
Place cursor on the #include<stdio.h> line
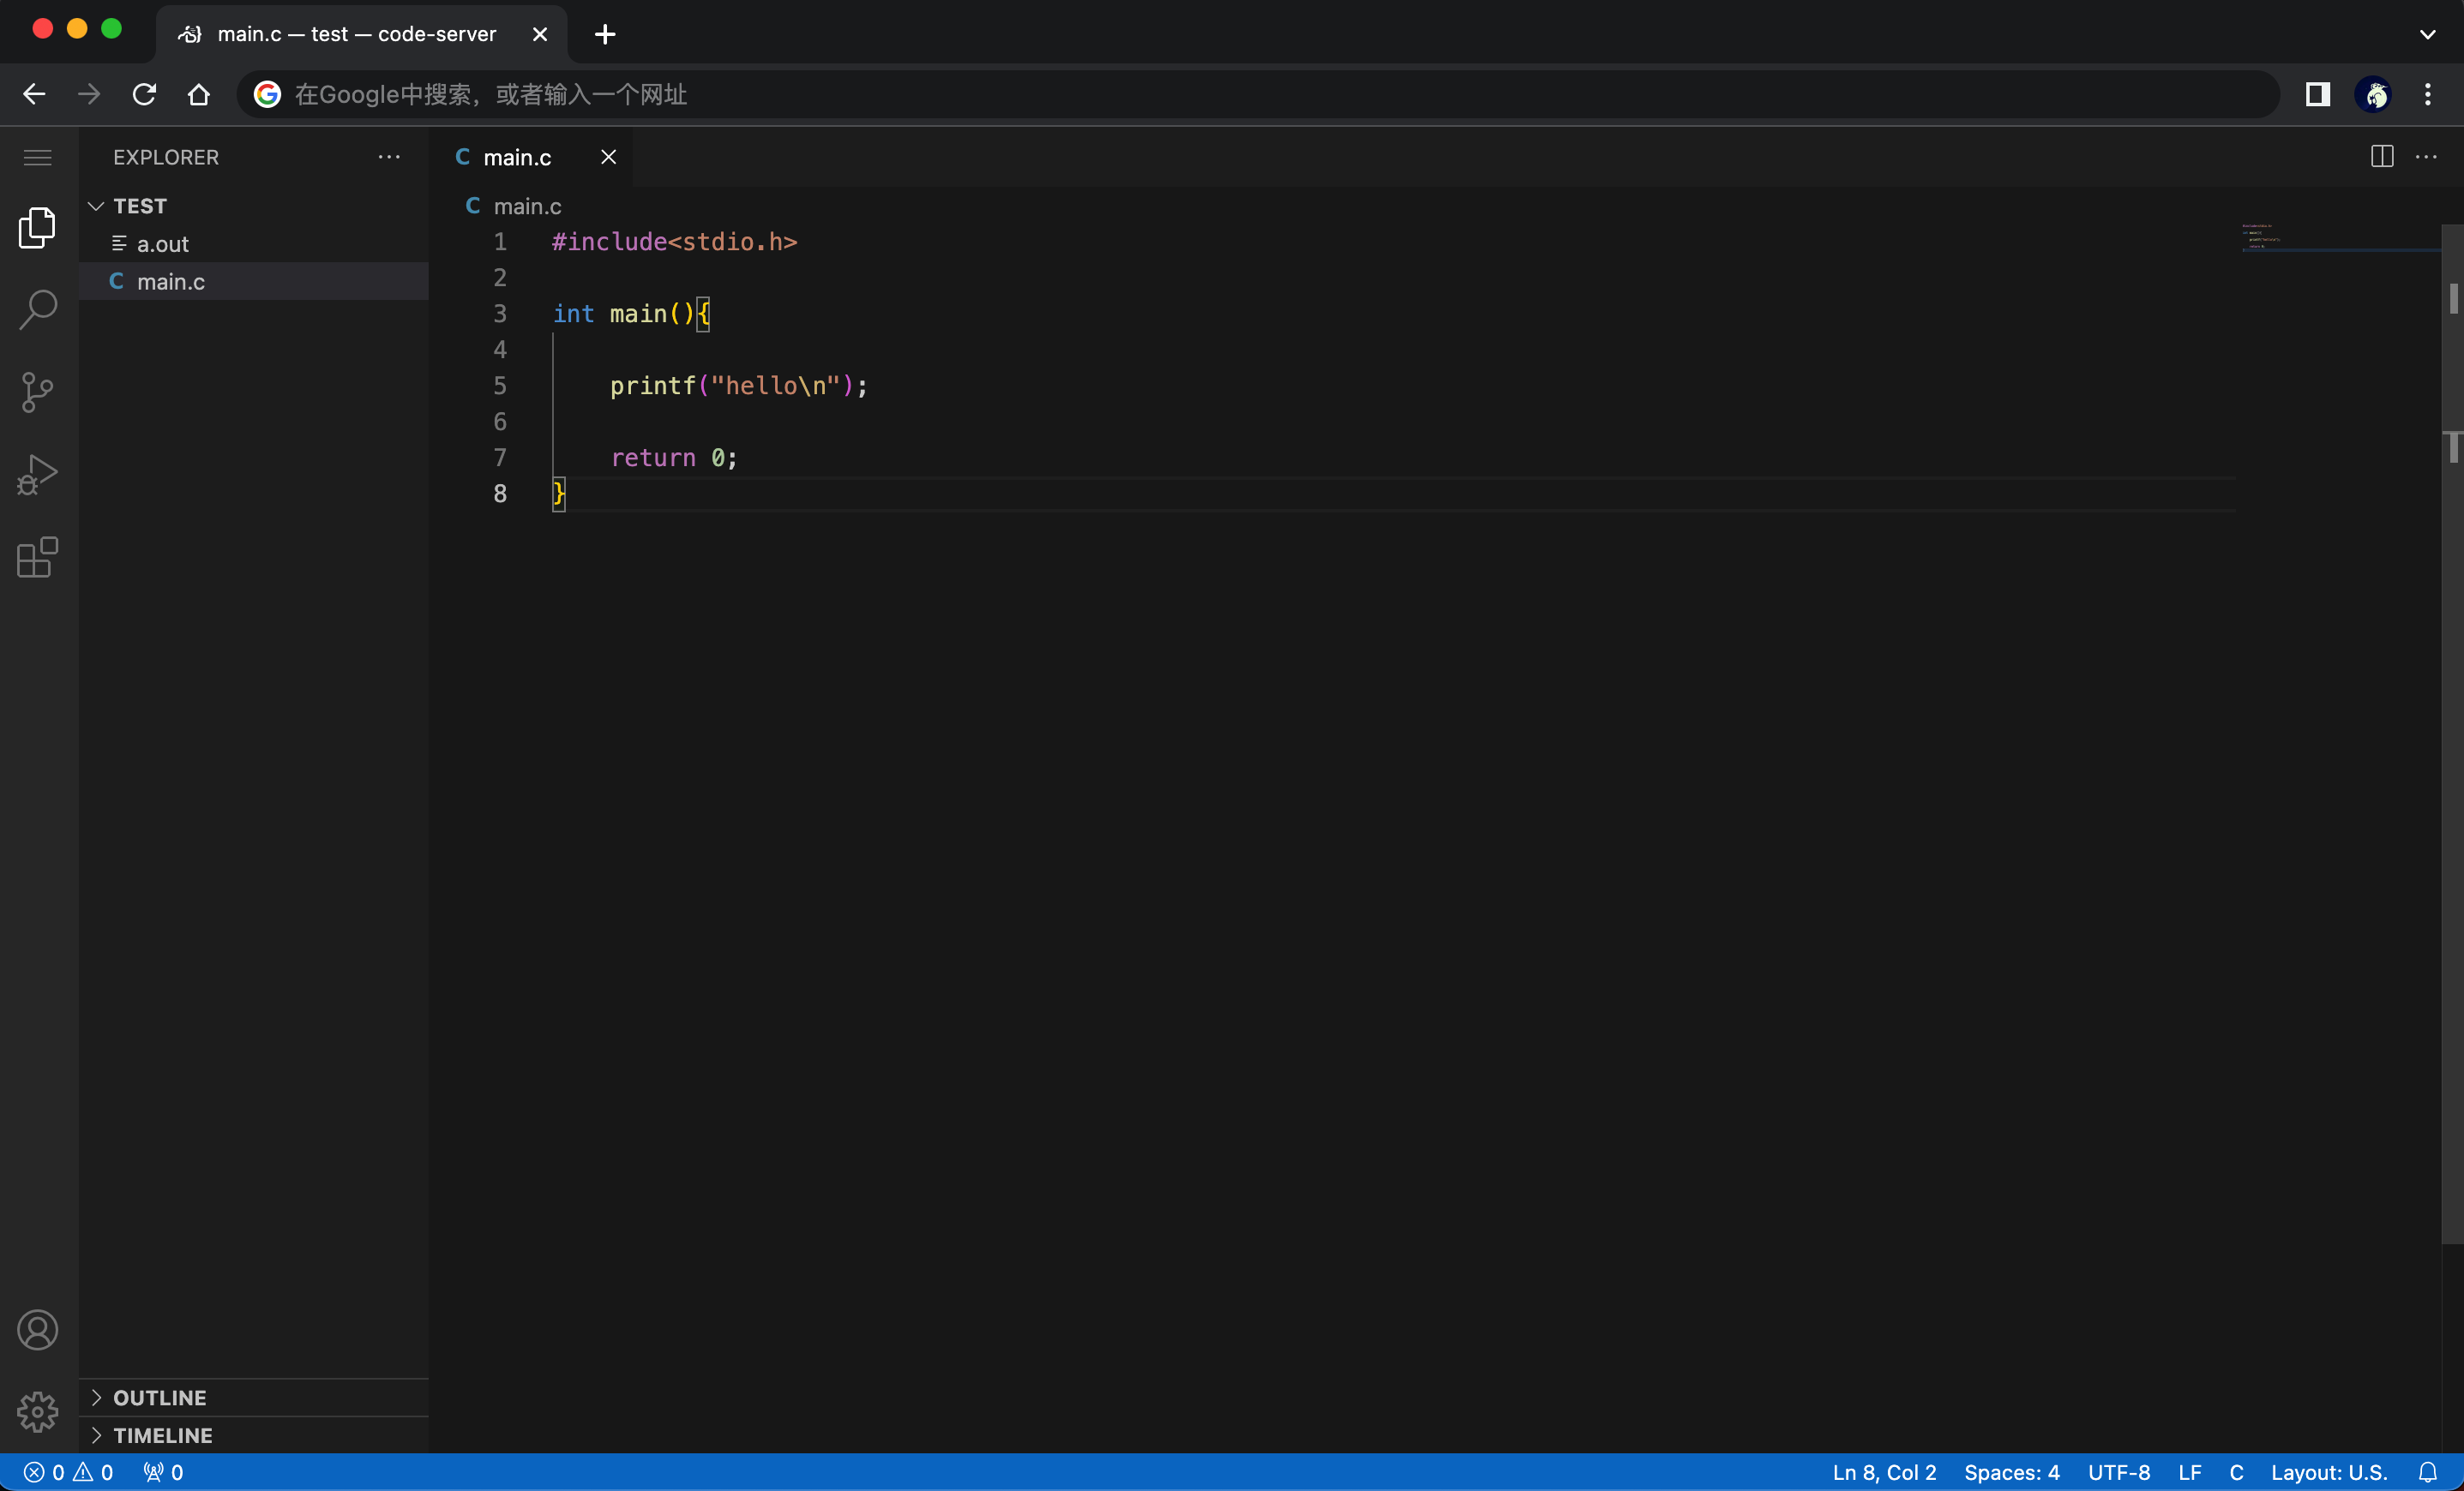674,242
